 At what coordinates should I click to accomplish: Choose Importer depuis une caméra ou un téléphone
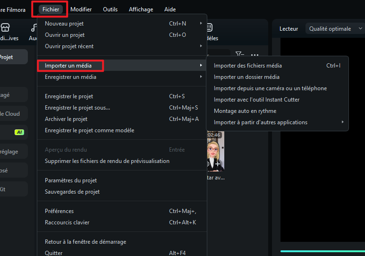[277, 88]
